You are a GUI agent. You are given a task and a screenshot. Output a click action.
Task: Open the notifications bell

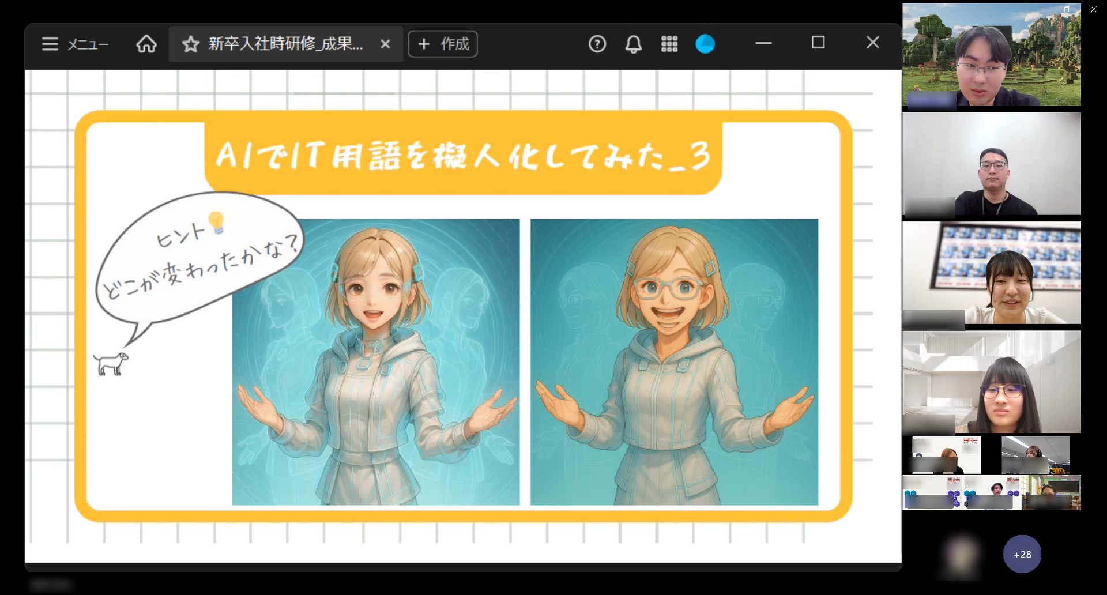(x=634, y=44)
